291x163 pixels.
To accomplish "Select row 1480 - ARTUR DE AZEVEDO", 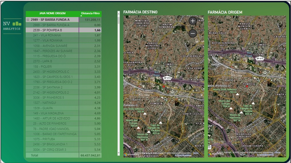I will point(64,118).
